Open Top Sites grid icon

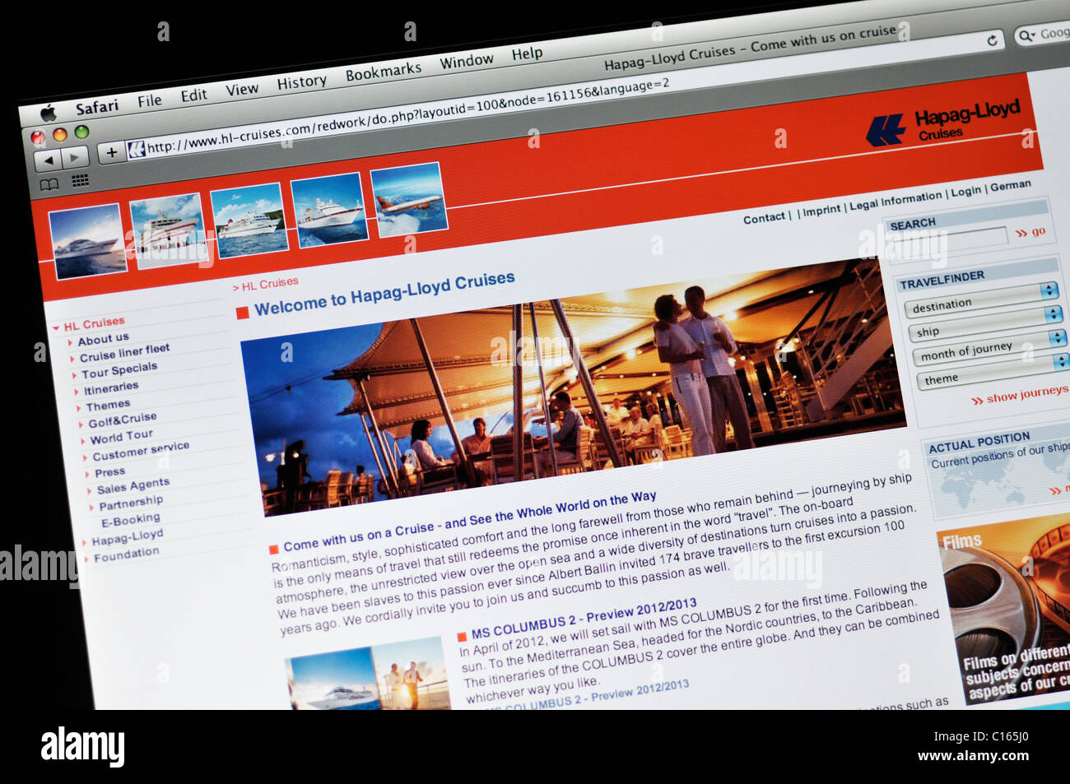(x=80, y=180)
